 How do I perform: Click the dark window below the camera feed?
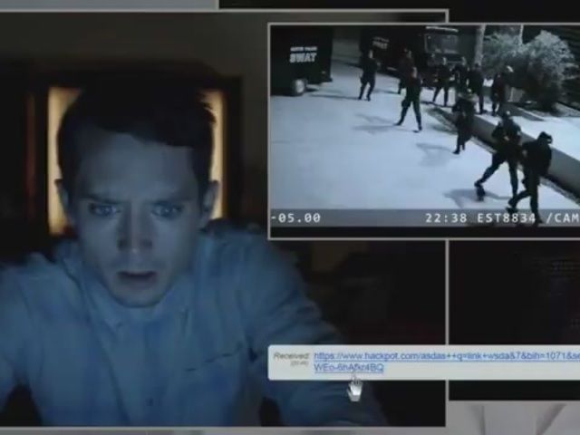(513, 290)
